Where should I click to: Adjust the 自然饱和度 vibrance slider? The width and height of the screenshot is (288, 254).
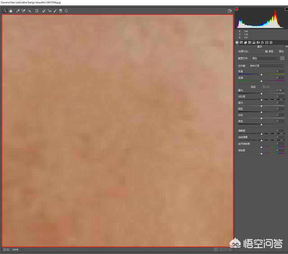[261, 147]
